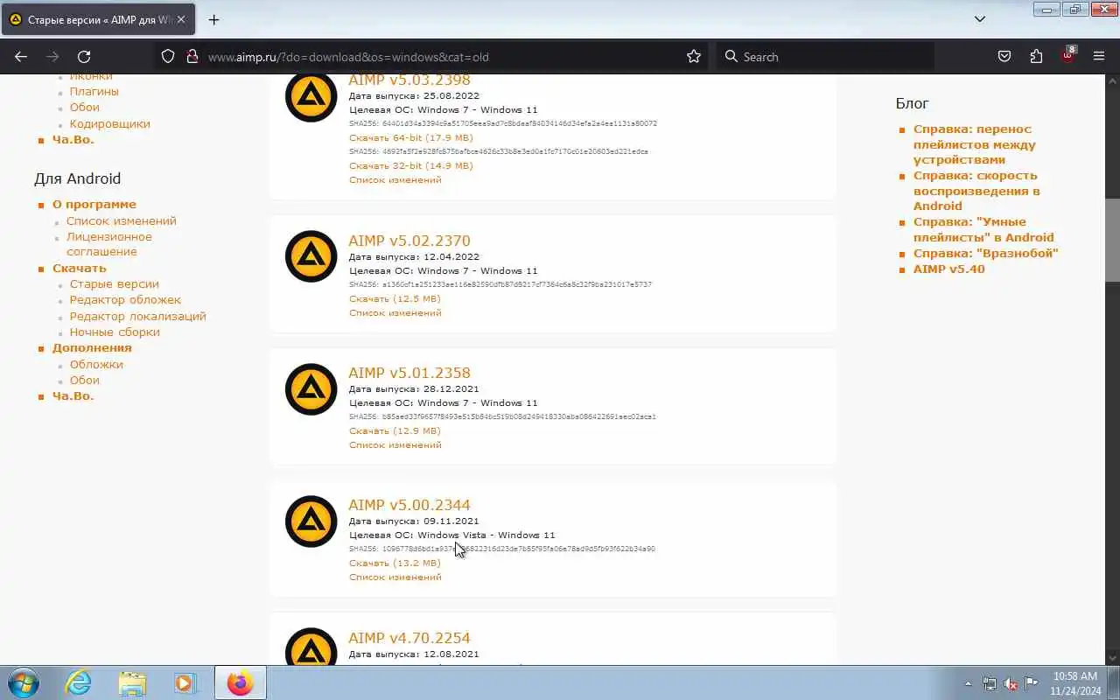The image size is (1120, 700).
Task: Download Скачать 64-bit (17.9 MB)
Action: click(410, 137)
